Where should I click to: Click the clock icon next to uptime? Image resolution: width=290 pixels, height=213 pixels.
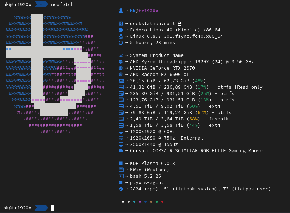[121, 43]
